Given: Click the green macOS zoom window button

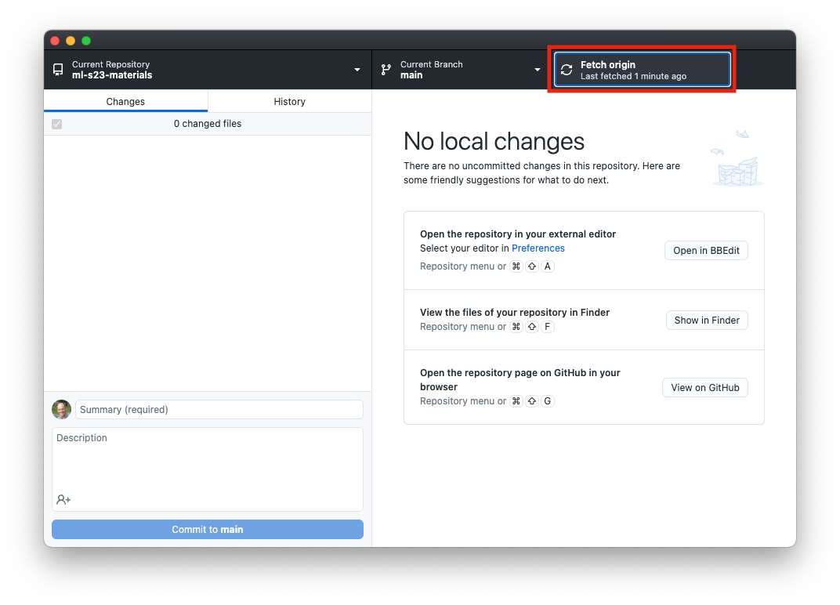Looking at the screenshot, I should 86,41.
